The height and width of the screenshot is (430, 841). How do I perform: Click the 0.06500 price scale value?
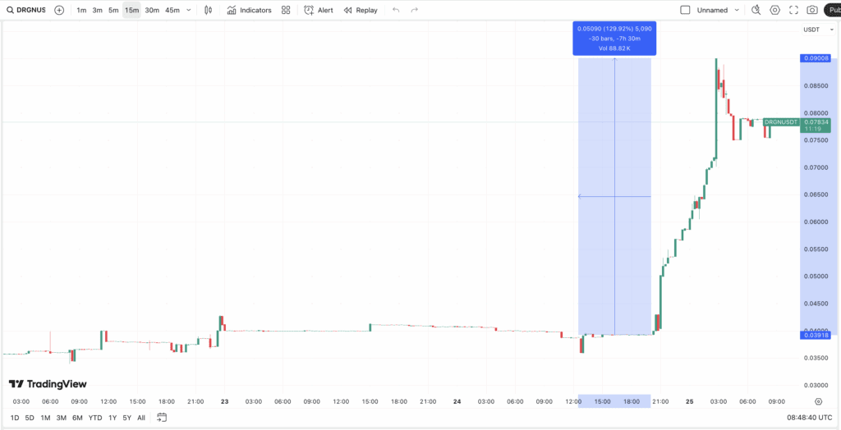coord(816,194)
